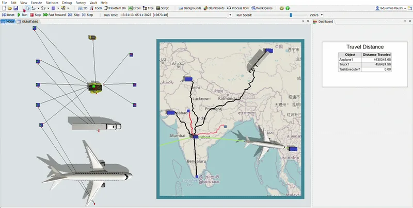Expand the connect objects tool dropdown arrow
Screen dimensions: 413x208
(x=38, y=8)
